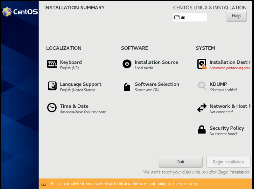254x189 pixels.
Task: Open Network & Host Name label
Action: [x=230, y=106]
